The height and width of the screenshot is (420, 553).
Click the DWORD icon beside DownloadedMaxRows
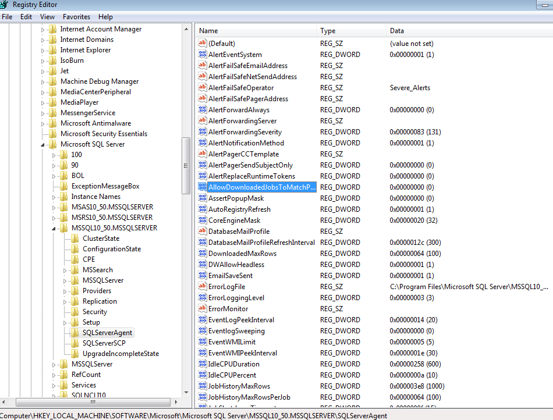coord(203,254)
